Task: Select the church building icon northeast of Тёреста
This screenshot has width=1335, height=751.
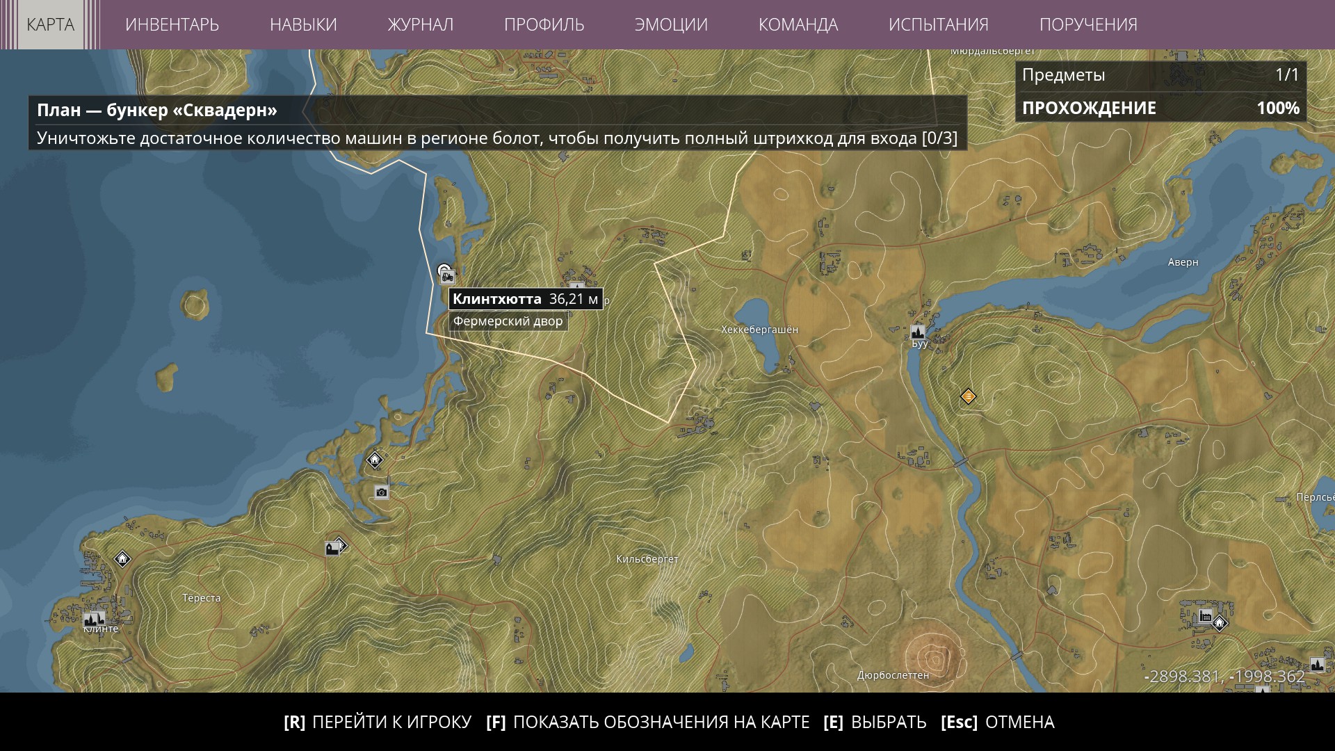Action: (x=333, y=549)
